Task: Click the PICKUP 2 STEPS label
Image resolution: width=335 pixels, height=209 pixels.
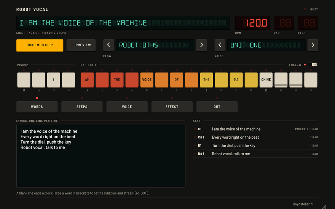Action: click(54, 33)
